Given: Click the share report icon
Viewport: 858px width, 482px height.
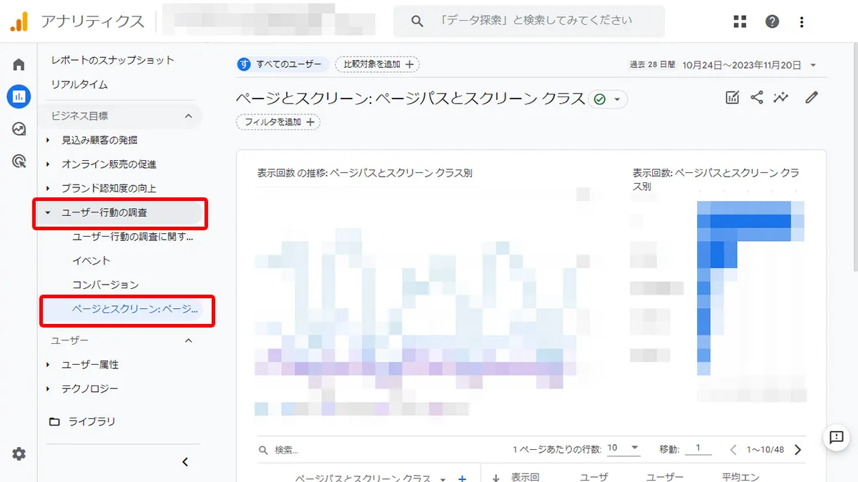Looking at the screenshot, I should (756, 98).
